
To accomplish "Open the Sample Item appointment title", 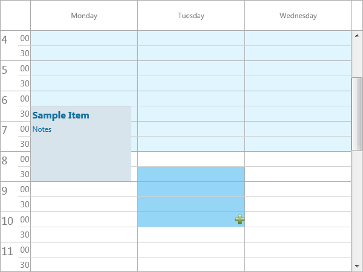I will (60, 115).
